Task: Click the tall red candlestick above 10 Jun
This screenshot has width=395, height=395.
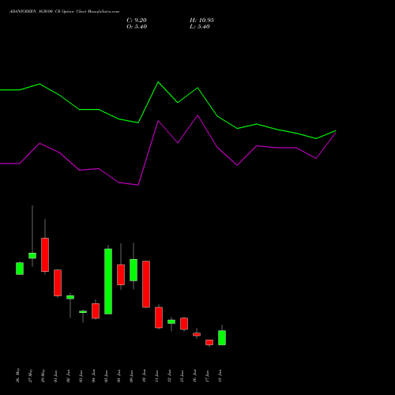Action: pos(146,284)
